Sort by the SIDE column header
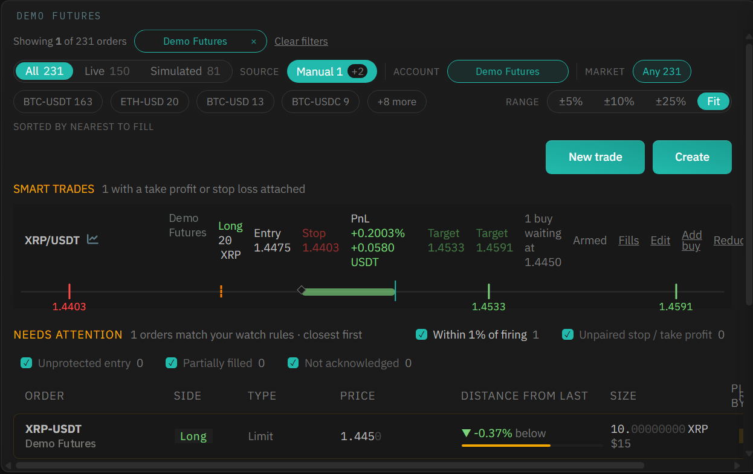This screenshot has height=474, width=753. [x=187, y=396]
